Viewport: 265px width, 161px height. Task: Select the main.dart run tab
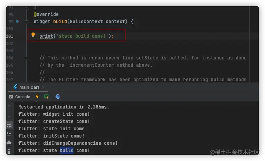click(x=29, y=87)
